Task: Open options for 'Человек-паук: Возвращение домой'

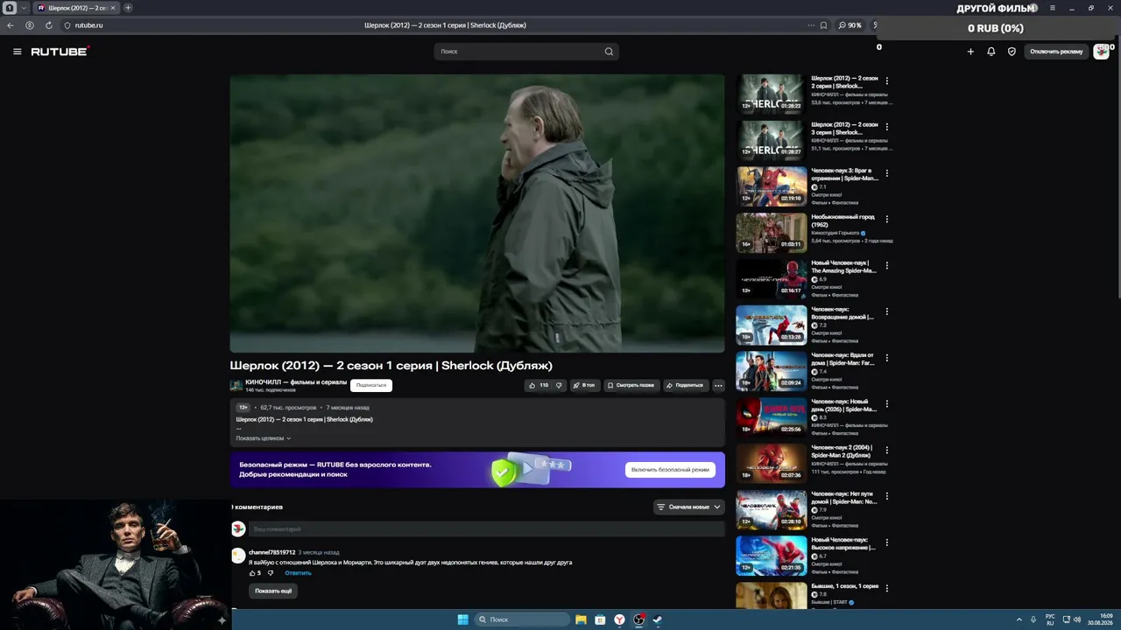Action: click(886, 311)
